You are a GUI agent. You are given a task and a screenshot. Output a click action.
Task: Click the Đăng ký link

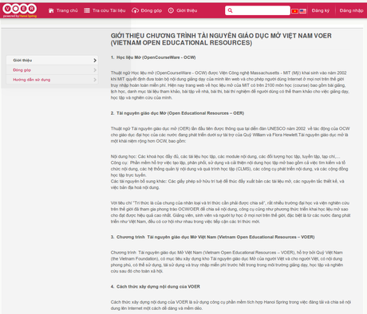pyautogui.click(x=321, y=10)
